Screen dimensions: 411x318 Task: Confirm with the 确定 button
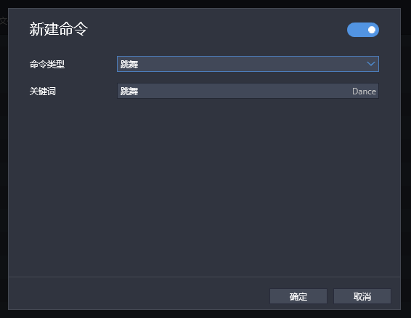click(298, 296)
